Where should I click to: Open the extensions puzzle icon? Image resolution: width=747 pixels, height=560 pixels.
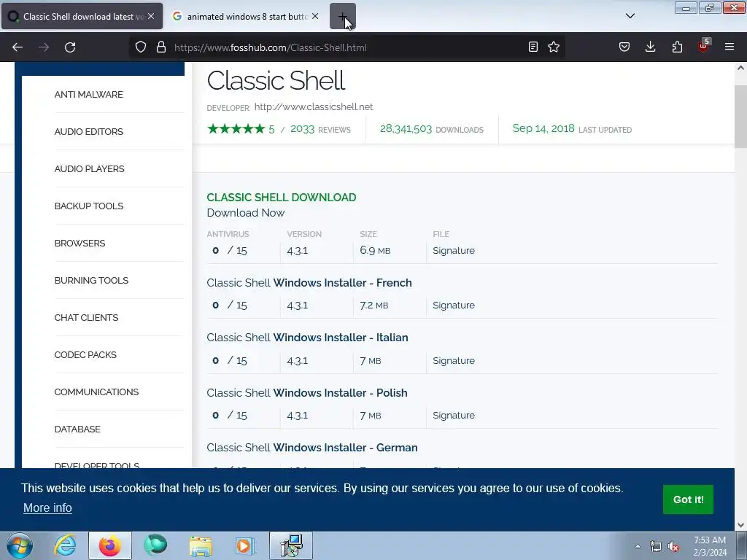[x=677, y=47]
